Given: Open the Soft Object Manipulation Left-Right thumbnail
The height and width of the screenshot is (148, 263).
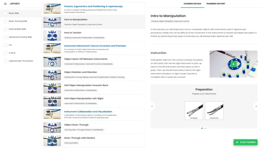Looking at the screenshot, I should tap(52, 101).
